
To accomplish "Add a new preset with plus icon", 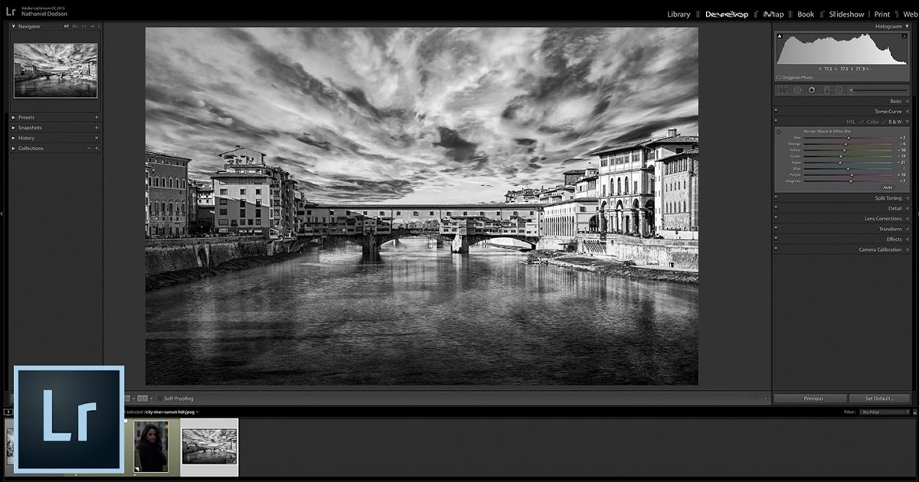I will pyautogui.click(x=96, y=117).
